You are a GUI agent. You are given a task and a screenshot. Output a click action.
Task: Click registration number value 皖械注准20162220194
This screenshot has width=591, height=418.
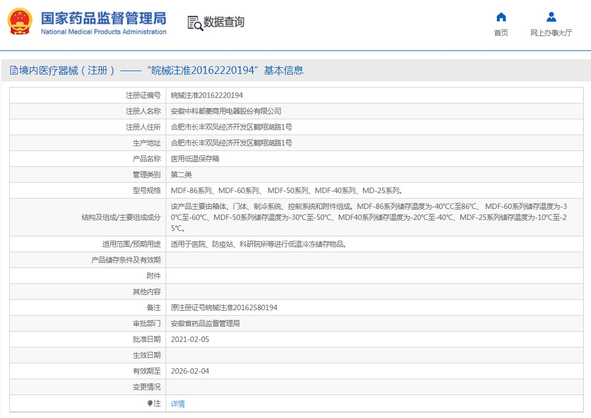pos(207,95)
